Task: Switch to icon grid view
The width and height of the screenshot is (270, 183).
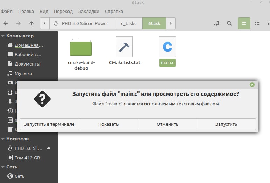Action: click(244, 23)
